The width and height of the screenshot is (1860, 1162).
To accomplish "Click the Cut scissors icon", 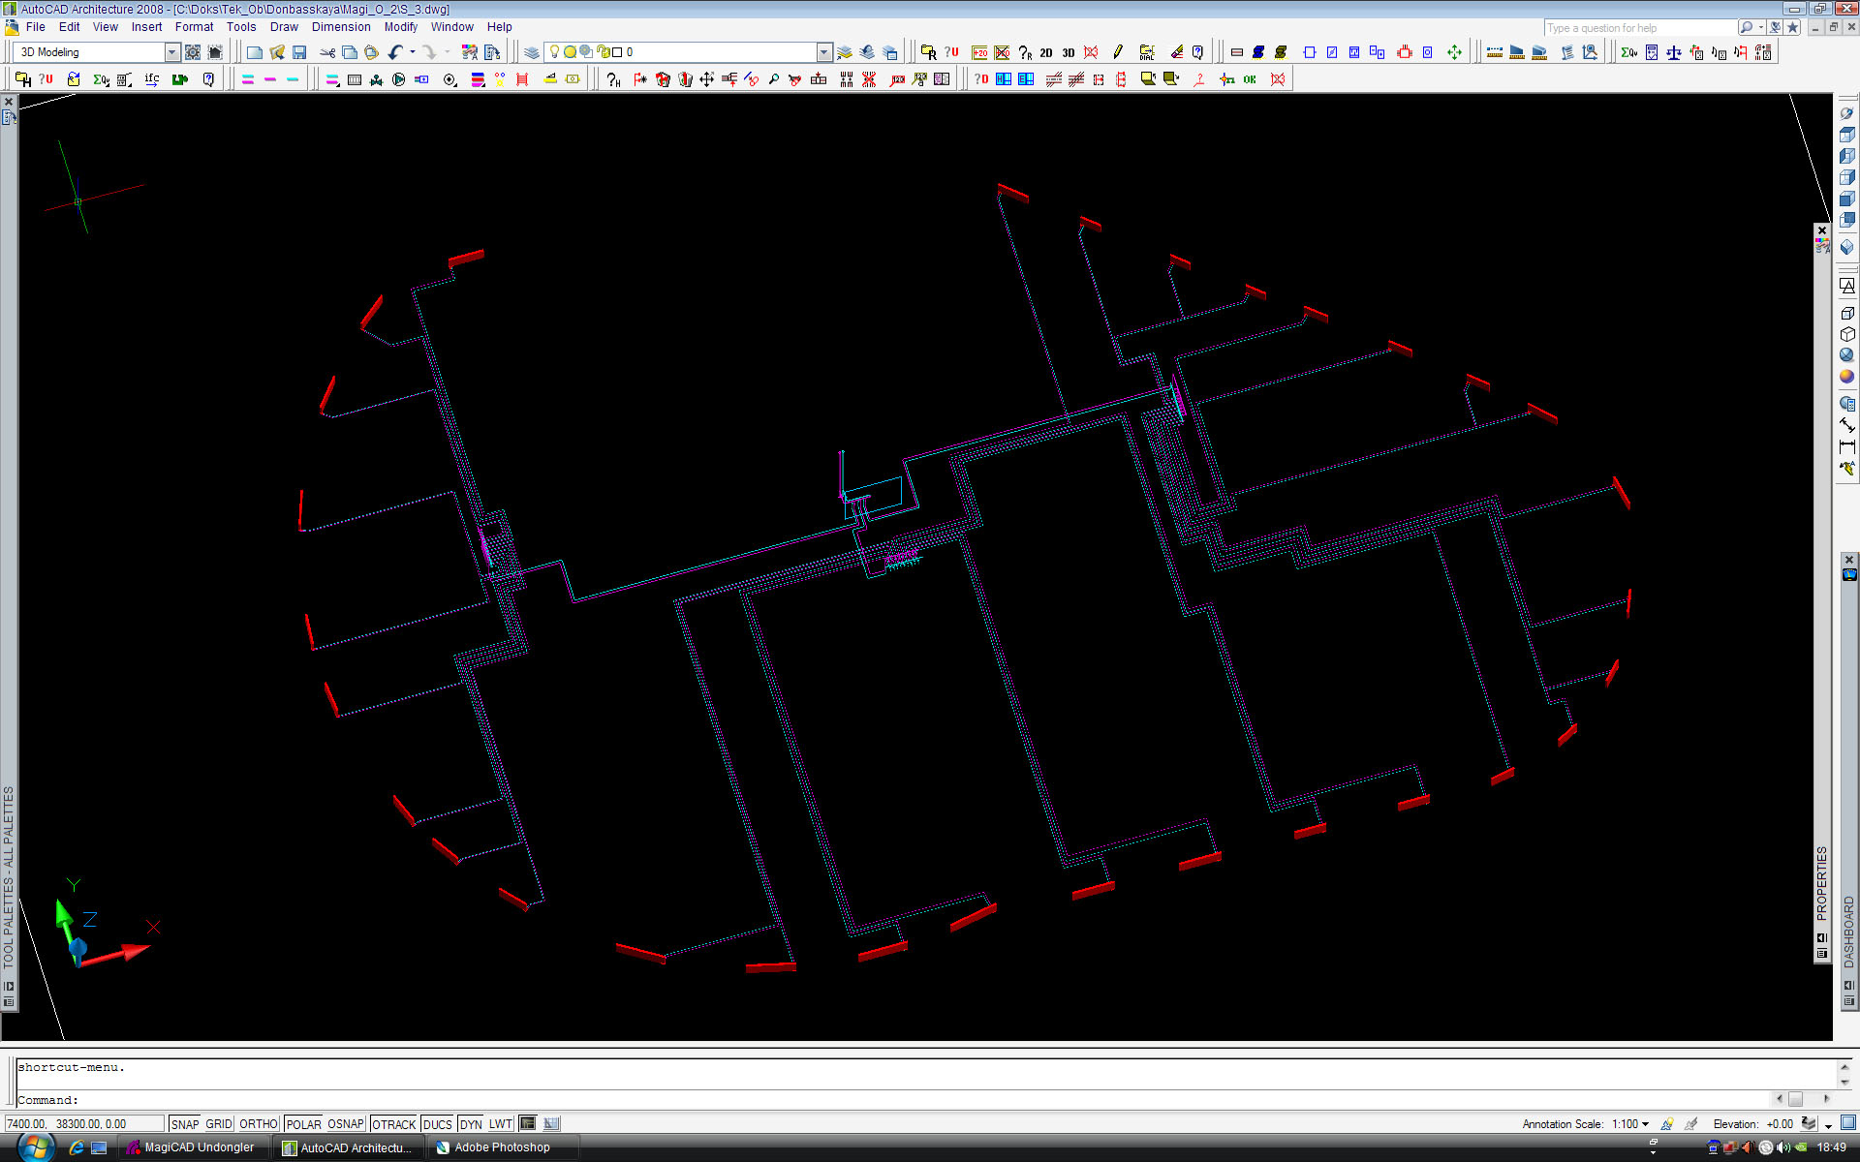I will pos(327,52).
